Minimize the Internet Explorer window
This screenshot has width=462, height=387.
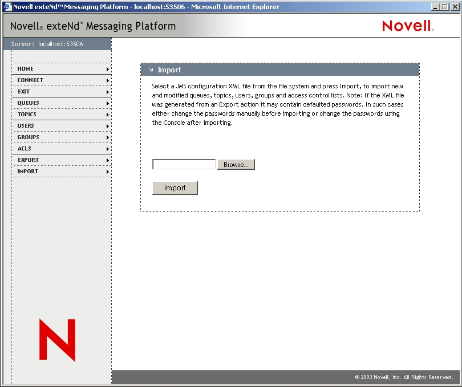435,6
